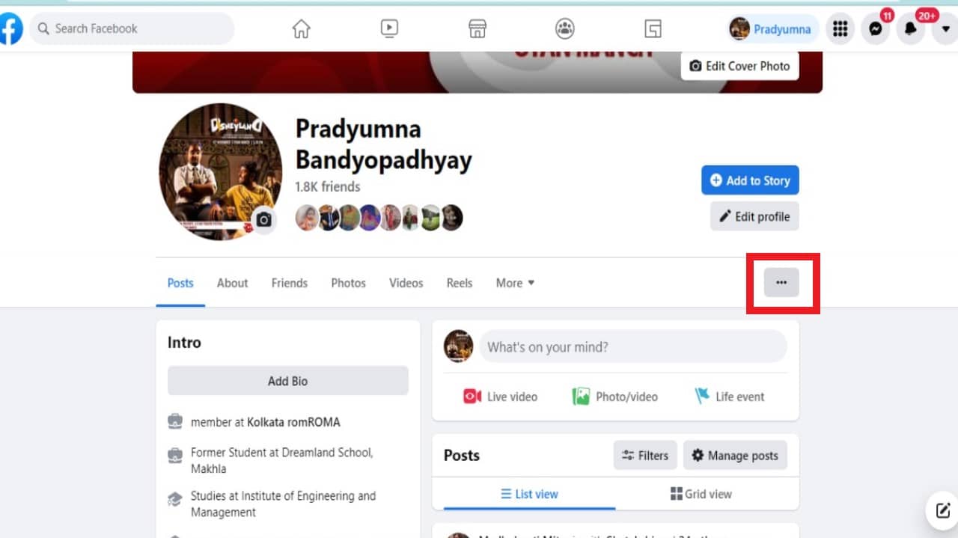Open the Groups icon in top bar
Viewport: 958px width, 538px height.
(565, 28)
